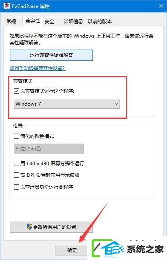Open the Windows 7 compatibility dropdown

pyautogui.click(x=67, y=104)
